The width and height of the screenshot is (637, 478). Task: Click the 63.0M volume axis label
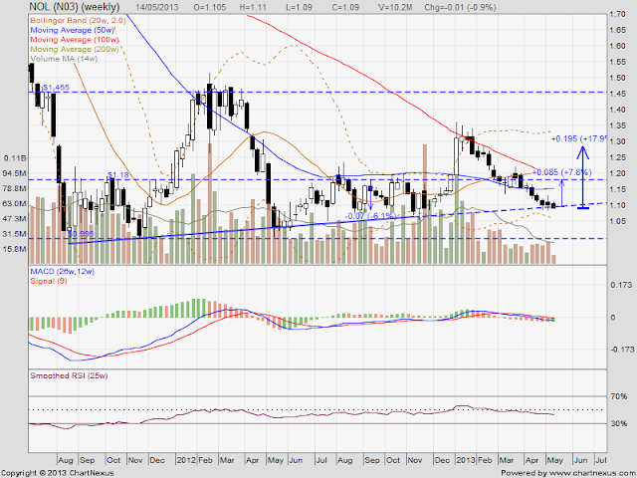(15, 203)
